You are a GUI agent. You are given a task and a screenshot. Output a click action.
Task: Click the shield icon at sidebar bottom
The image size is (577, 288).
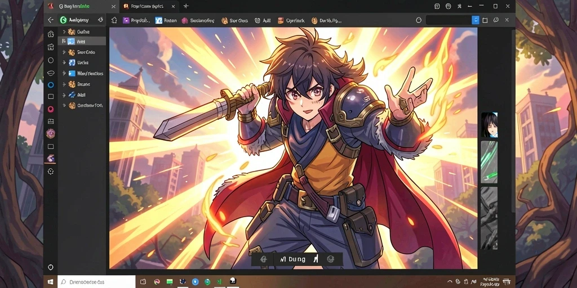(51, 267)
